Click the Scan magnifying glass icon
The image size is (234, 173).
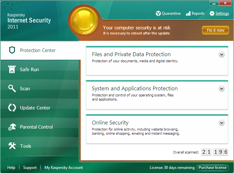pyautogui.click(x=12, y=89)
